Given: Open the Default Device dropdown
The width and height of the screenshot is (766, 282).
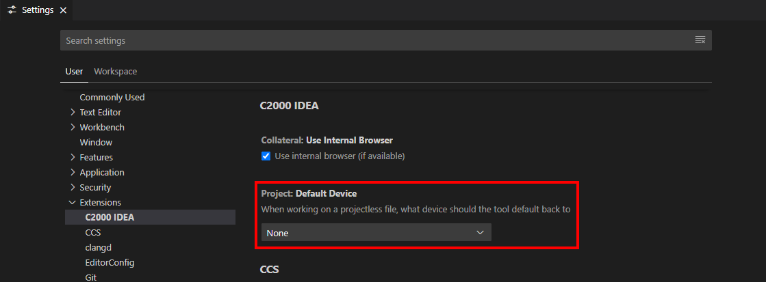Looking at the screenshot, I should tap(376, 233).
